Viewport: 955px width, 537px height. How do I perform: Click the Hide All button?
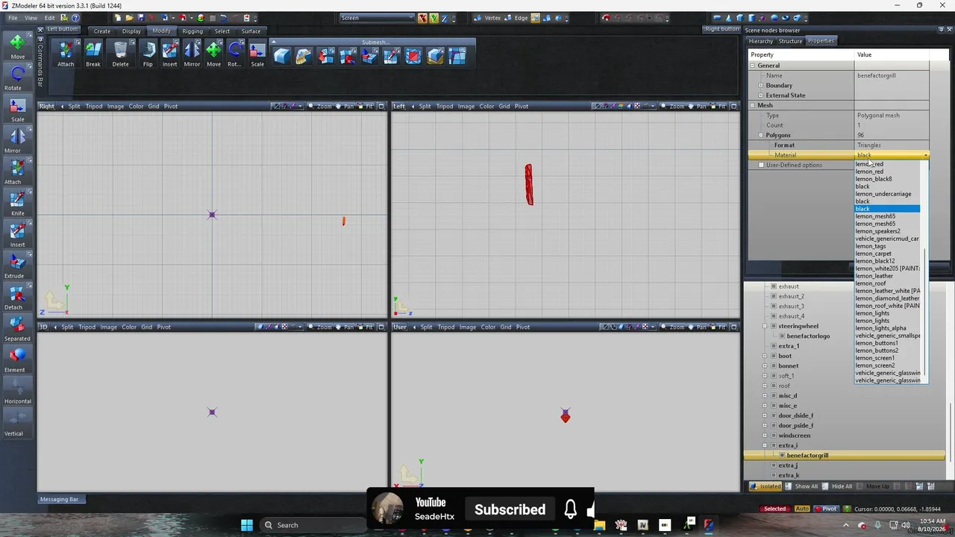pyautogui.click(x=838, y=486)
